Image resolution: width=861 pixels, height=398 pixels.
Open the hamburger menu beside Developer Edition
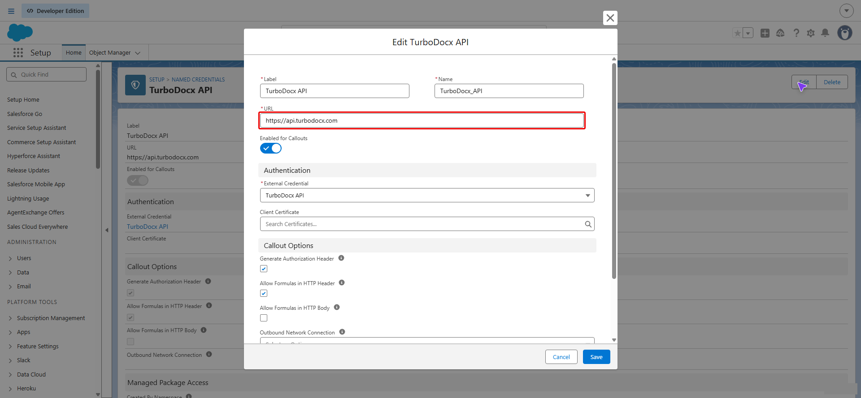pos(11,11)
